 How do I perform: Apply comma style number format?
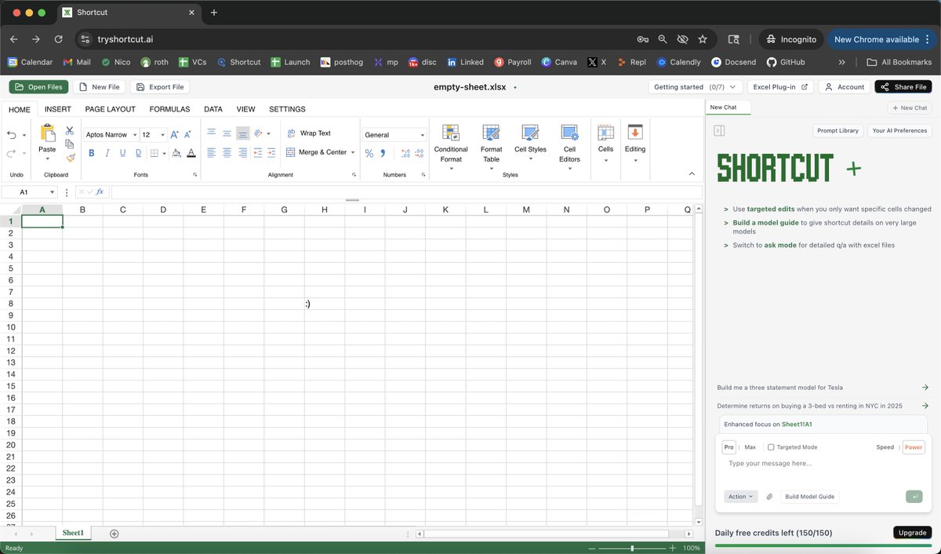click(383, 153)
